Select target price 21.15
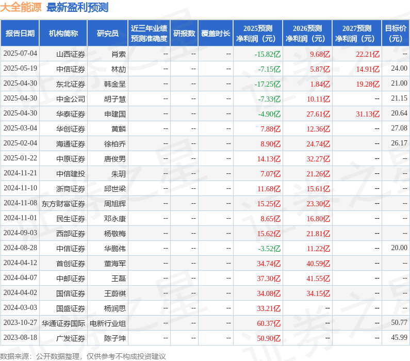This screenshot has height=361, width=410. (399, 99)
